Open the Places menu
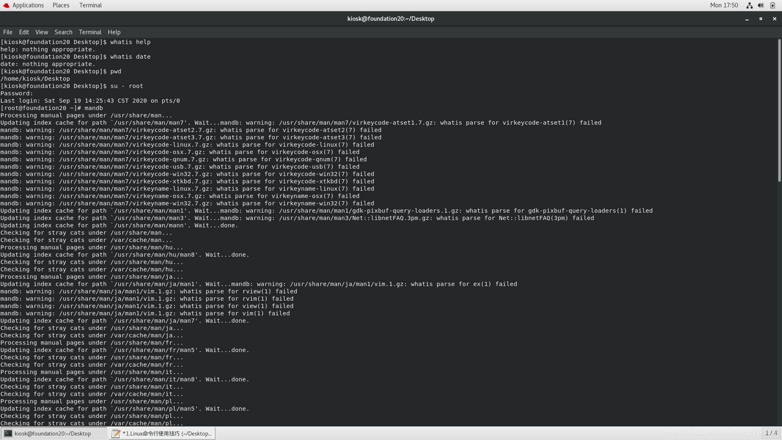The width and height of the screenshot is (782, 440). [61, 5]
